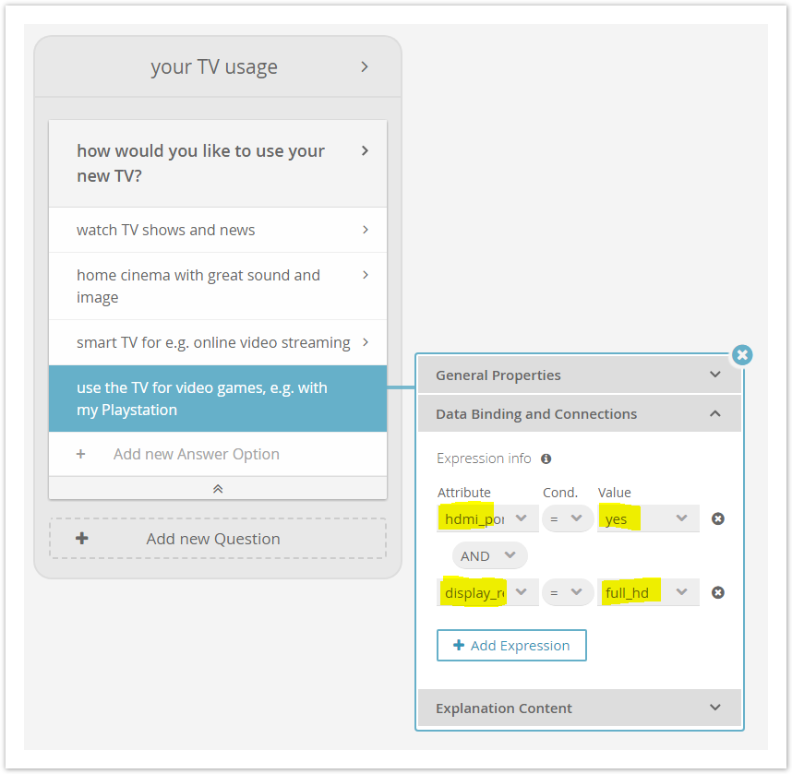Screen dimensions: 792x774
Task: Click the Expression info icon
Action: point(546,458)
